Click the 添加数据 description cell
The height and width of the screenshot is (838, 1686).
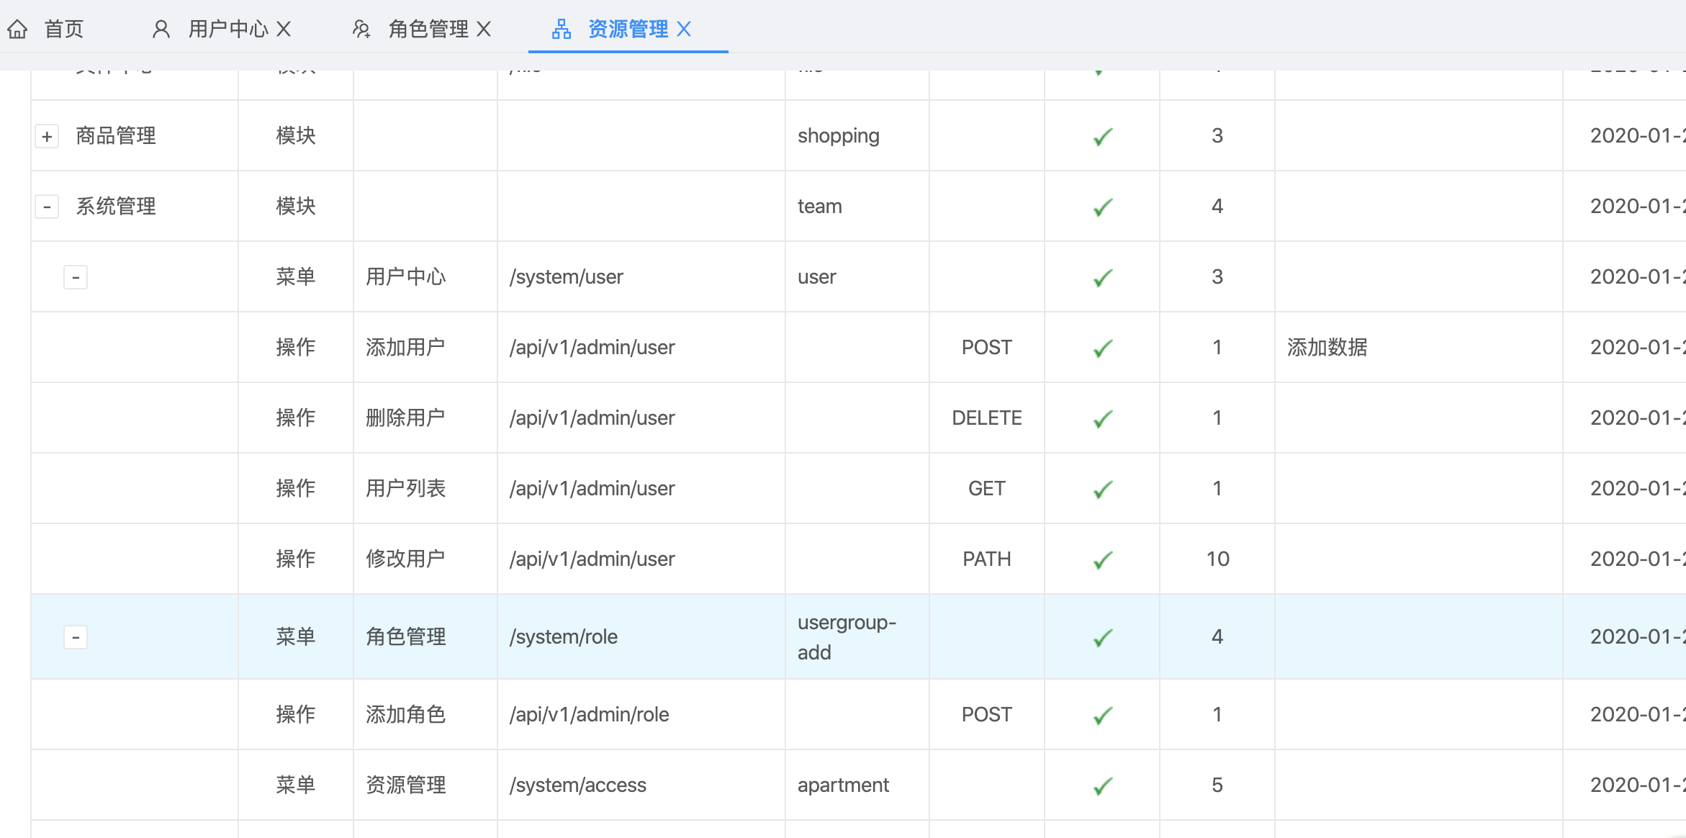[x=1327, y=348]
